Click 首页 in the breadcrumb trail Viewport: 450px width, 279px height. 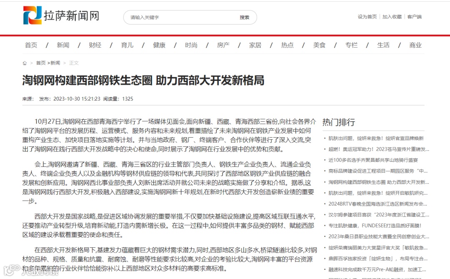tap(41, 63)
